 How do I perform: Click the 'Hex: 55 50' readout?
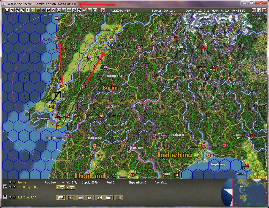[239, 11]
